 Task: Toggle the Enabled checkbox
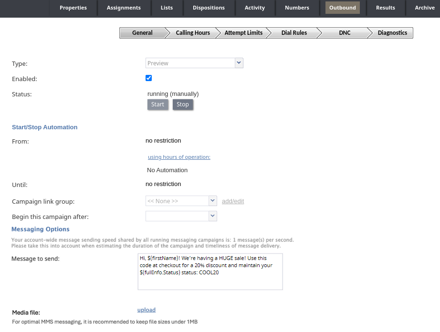(149, 78)
